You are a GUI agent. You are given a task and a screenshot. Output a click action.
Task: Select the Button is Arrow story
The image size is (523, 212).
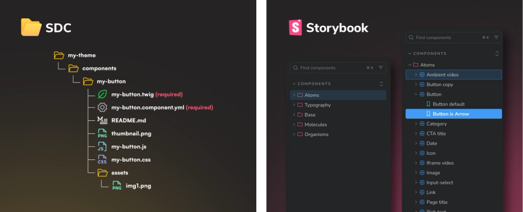(453, 114)
